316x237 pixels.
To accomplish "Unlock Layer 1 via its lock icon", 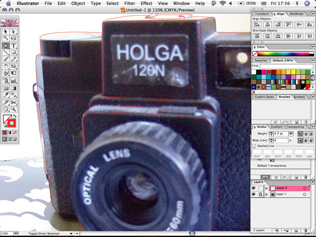I will coord(260,194).
